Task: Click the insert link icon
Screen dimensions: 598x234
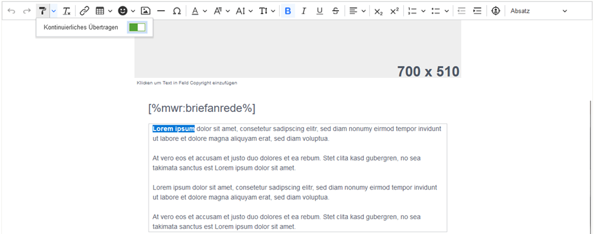Action: click(x=84, y=11)
